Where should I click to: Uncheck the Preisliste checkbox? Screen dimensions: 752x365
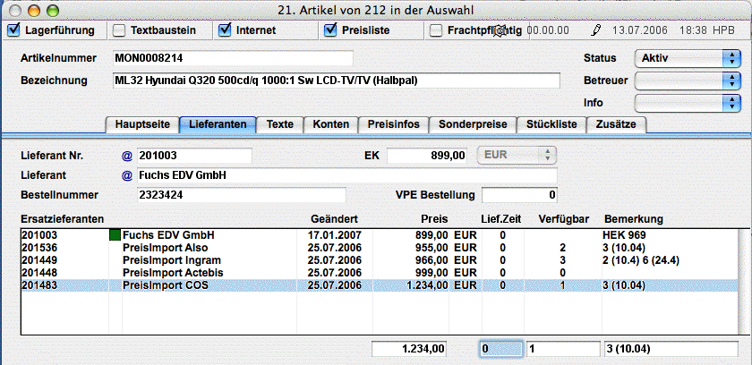click(329, 30)
